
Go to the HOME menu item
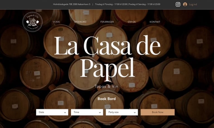tap(57, 22)
